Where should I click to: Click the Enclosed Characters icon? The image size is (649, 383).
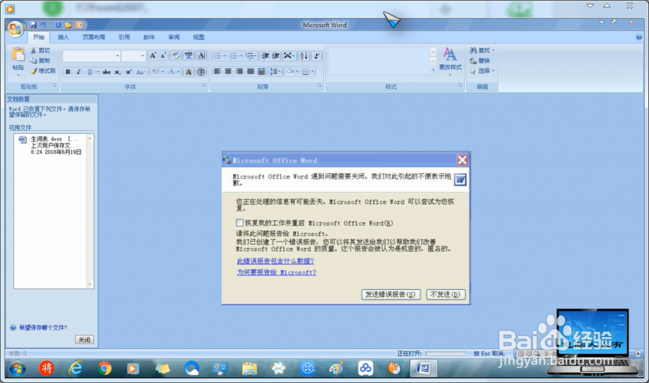201,72
